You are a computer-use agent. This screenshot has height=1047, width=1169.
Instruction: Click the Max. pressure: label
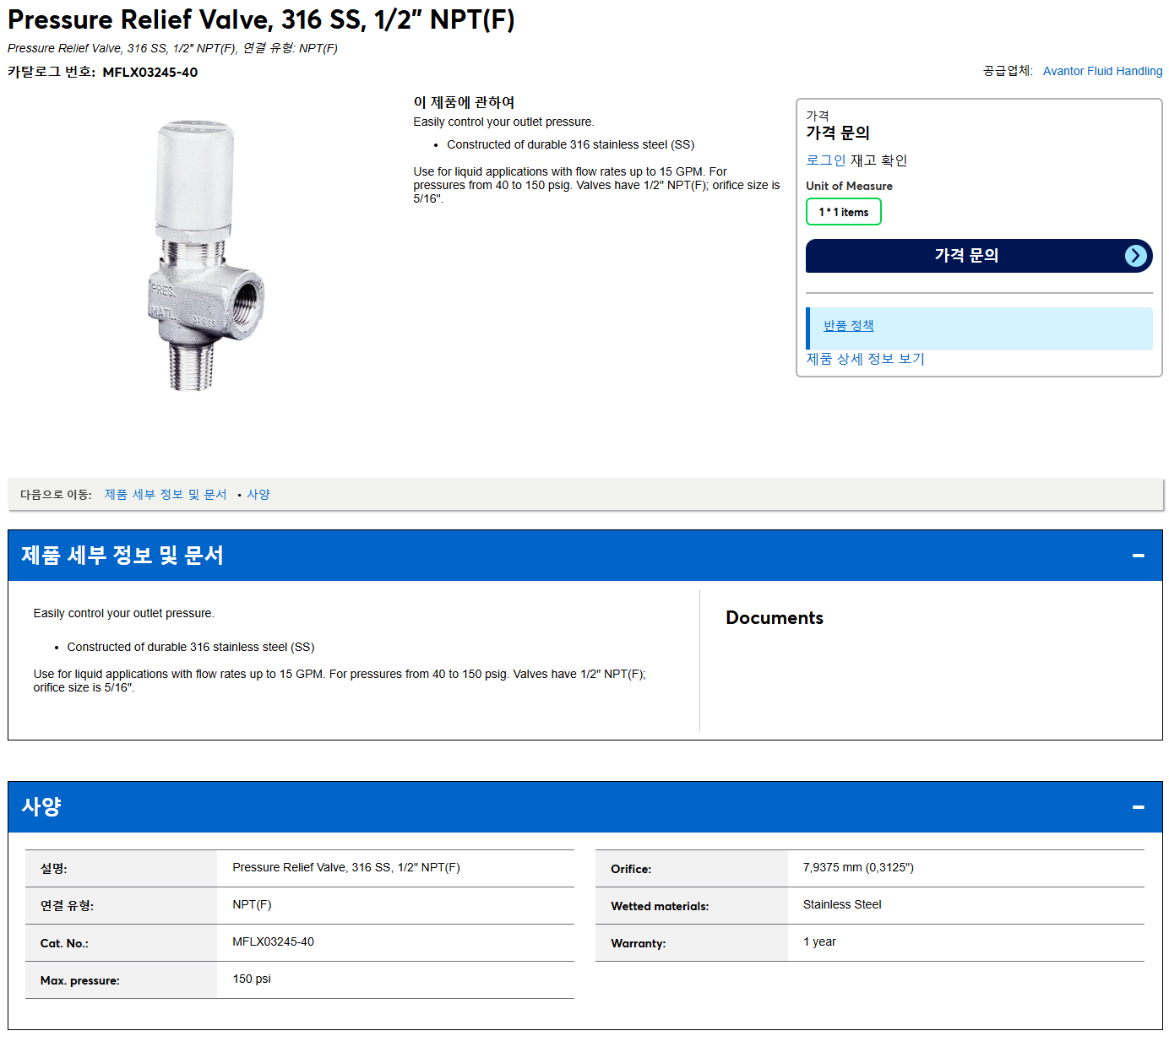point(79,980)
